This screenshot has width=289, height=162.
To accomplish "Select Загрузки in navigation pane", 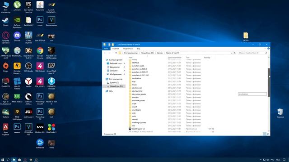I will [113, 71].
